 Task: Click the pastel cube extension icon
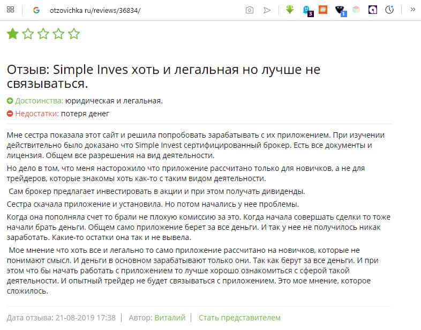tap(356, 10)
